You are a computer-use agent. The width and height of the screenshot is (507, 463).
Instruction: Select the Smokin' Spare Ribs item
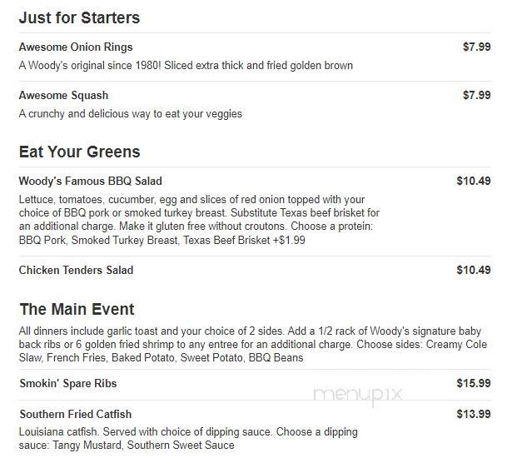(x=68, y=383)
